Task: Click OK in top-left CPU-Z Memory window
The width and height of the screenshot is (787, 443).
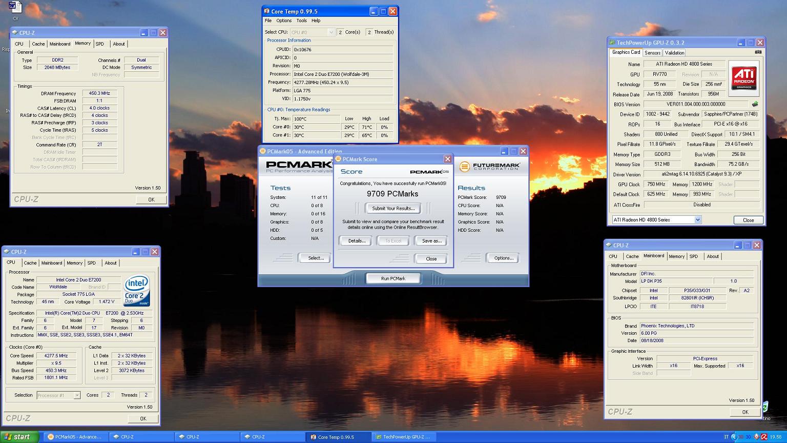Action: click(x=151, y=199)
